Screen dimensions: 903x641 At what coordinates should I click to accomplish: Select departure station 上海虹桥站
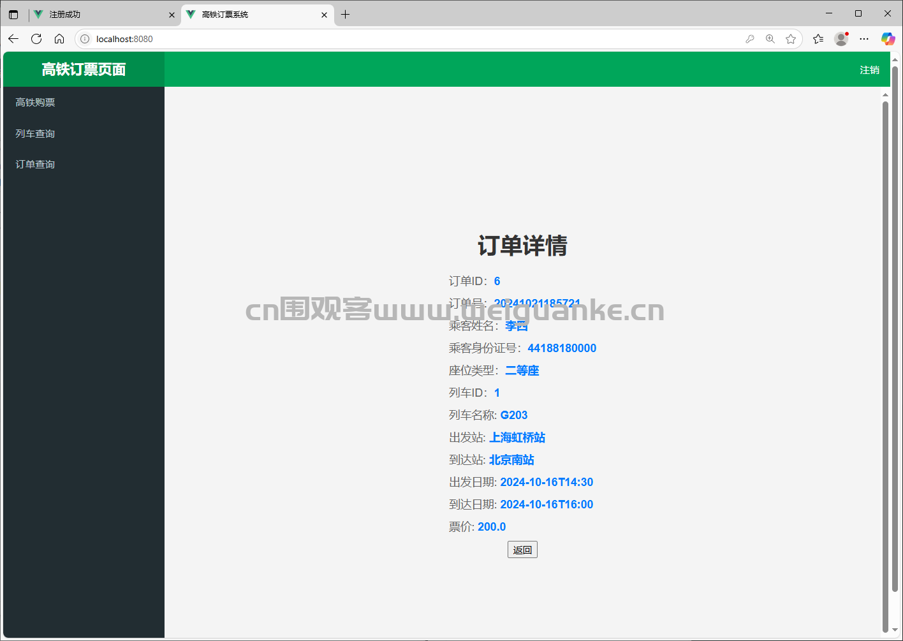click(x=517, y=438)
